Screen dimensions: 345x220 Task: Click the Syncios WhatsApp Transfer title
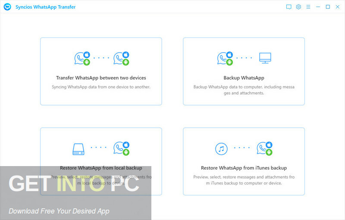46,7
